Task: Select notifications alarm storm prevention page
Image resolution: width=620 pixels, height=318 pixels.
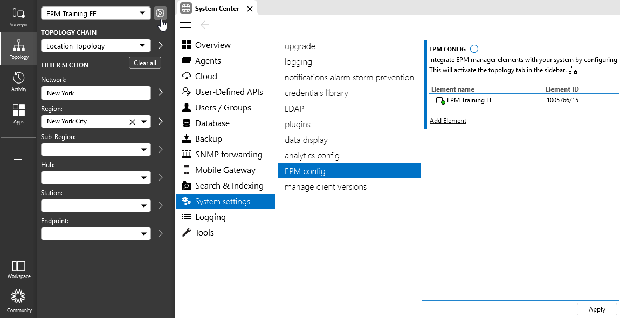Action: (x=349, y=78)
